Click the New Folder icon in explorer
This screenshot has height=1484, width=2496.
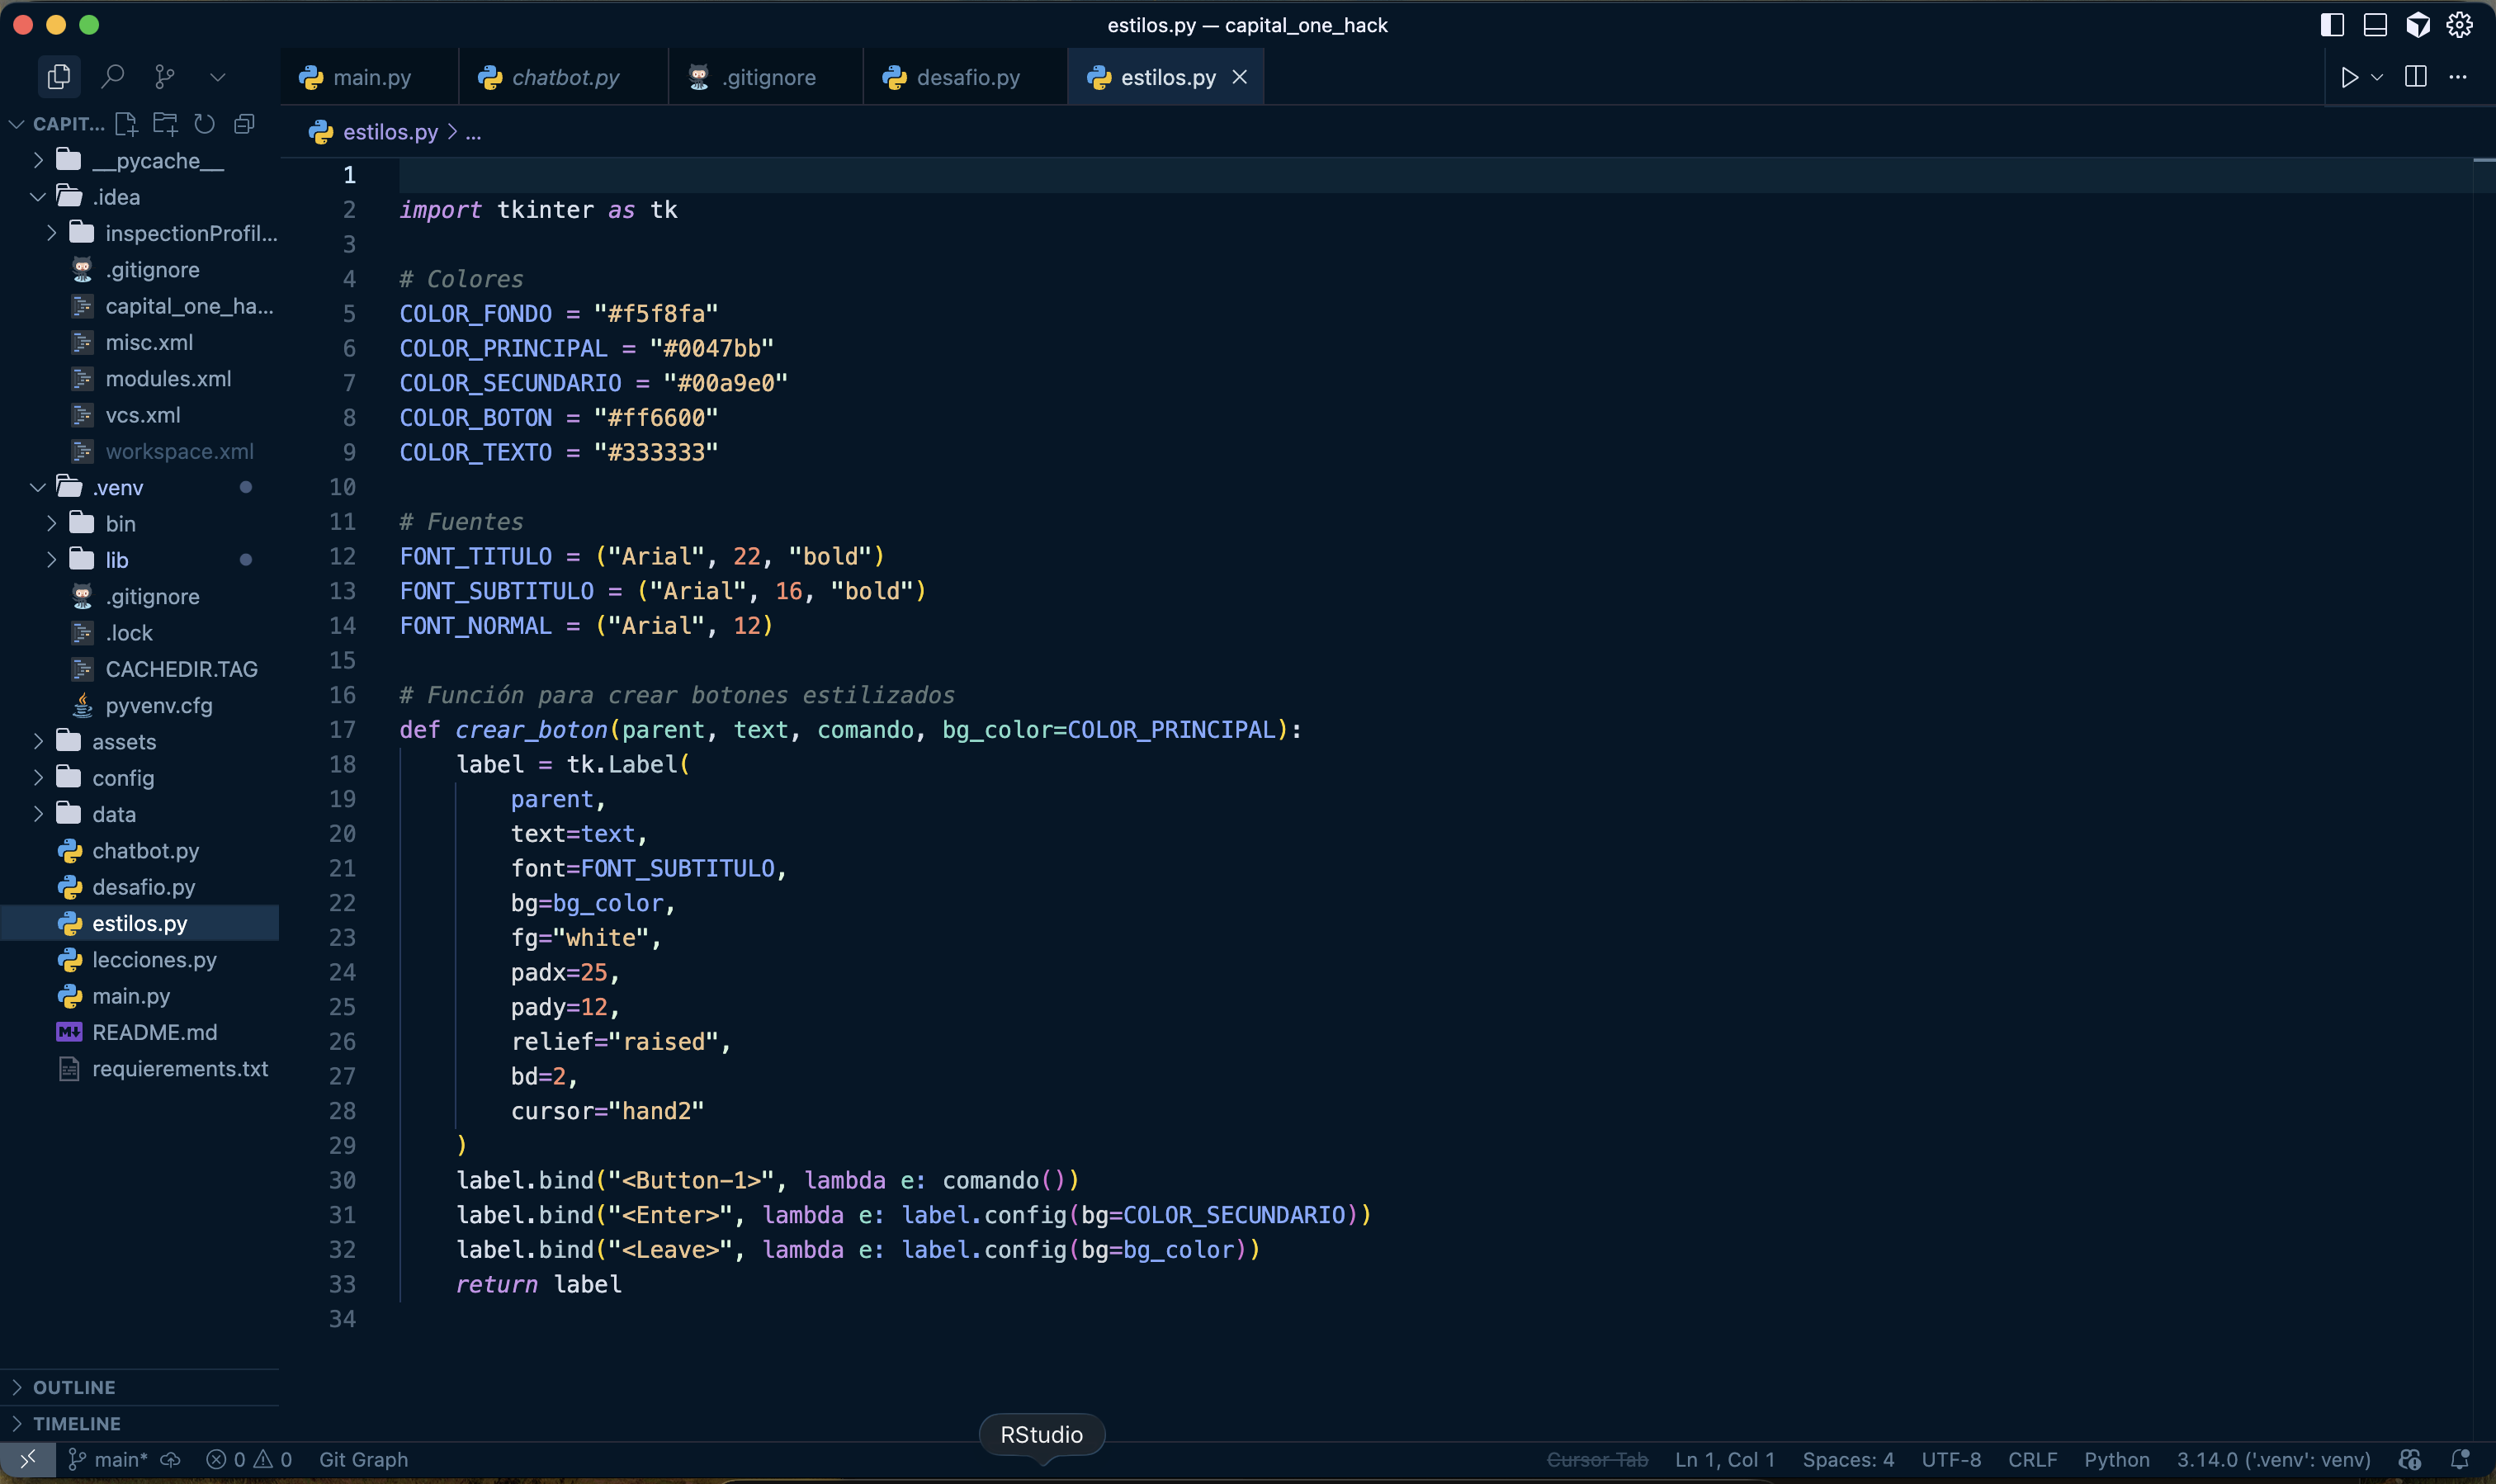click(x=165, y=124)
